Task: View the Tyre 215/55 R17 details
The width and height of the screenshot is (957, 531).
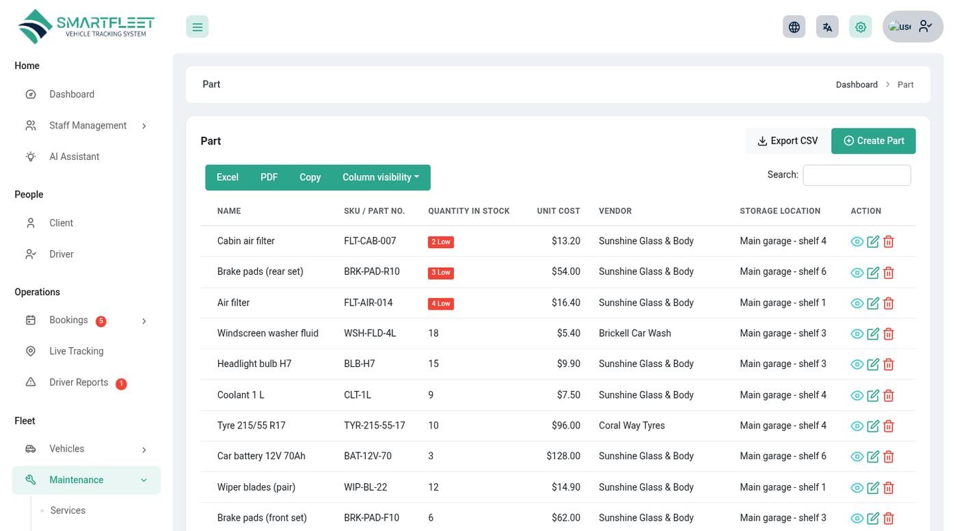Action: (x=857, y=426)
